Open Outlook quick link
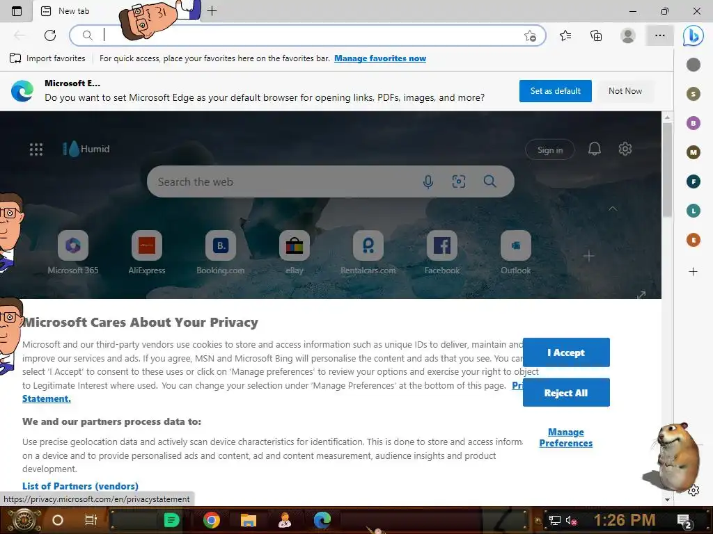The width and height of the screenshot is (713, 534). click(516, 252)
